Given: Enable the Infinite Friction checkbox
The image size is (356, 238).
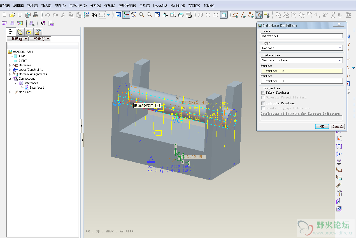Looking at the screenshot, I should (x=263, y=103).
